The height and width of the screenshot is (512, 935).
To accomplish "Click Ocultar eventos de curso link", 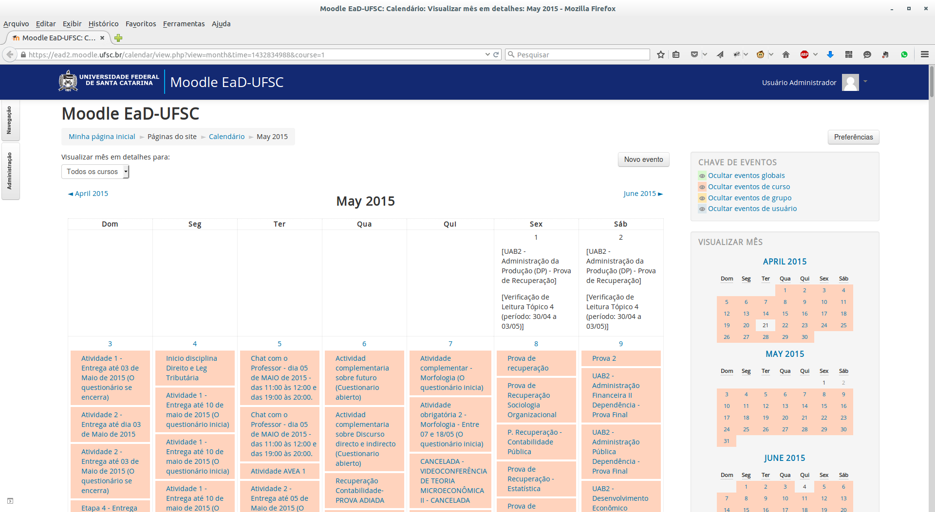I will point(749,187).
